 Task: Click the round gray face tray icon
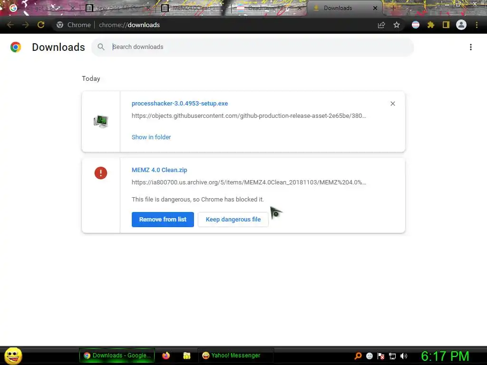point(369,356)
